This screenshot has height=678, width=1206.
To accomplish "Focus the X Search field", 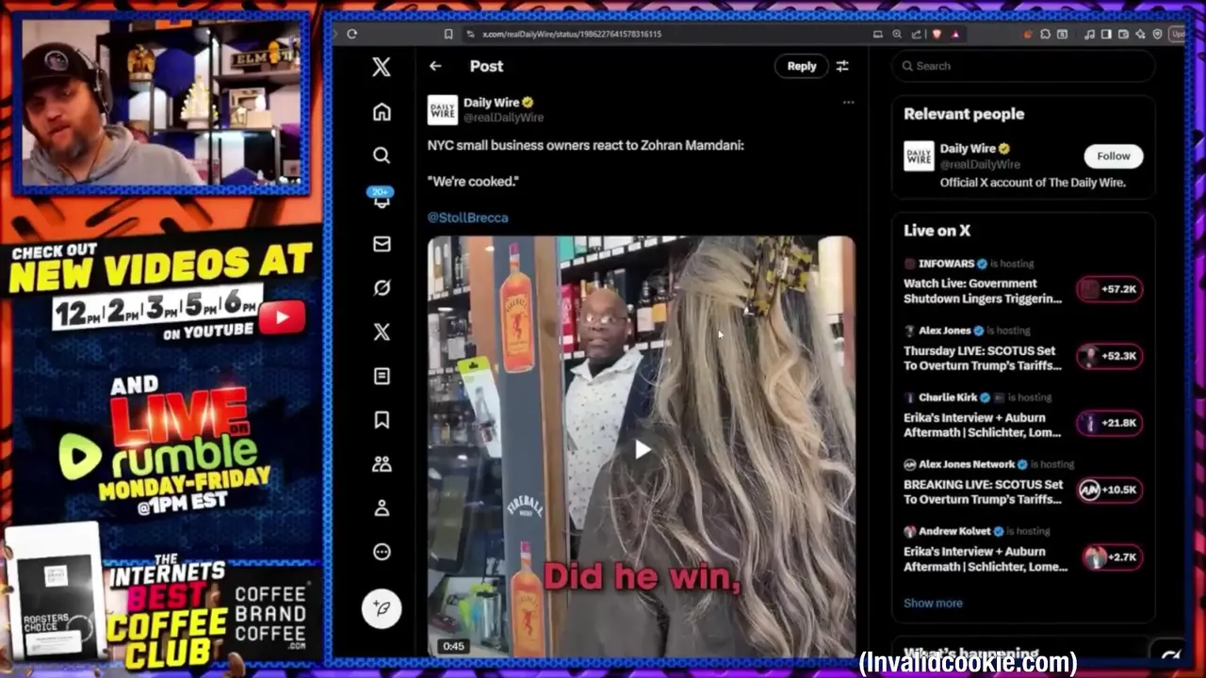I will coord(1022,66).
